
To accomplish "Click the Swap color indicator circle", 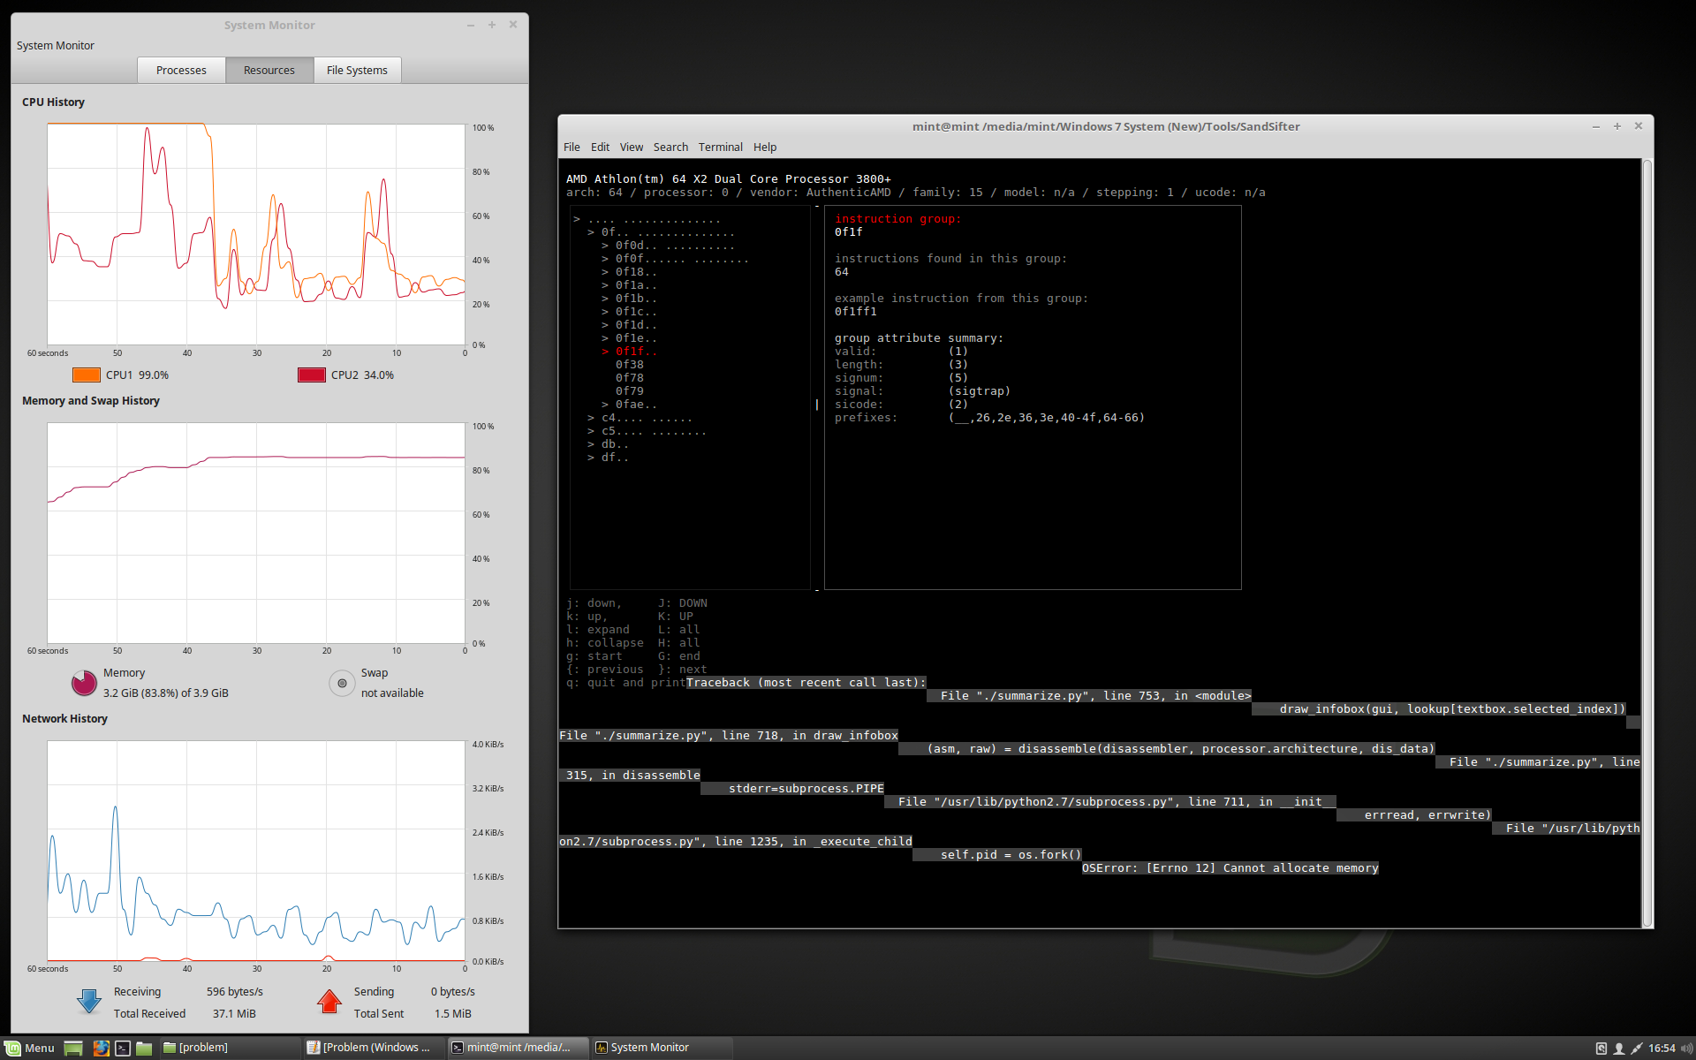I will [342, 683].
